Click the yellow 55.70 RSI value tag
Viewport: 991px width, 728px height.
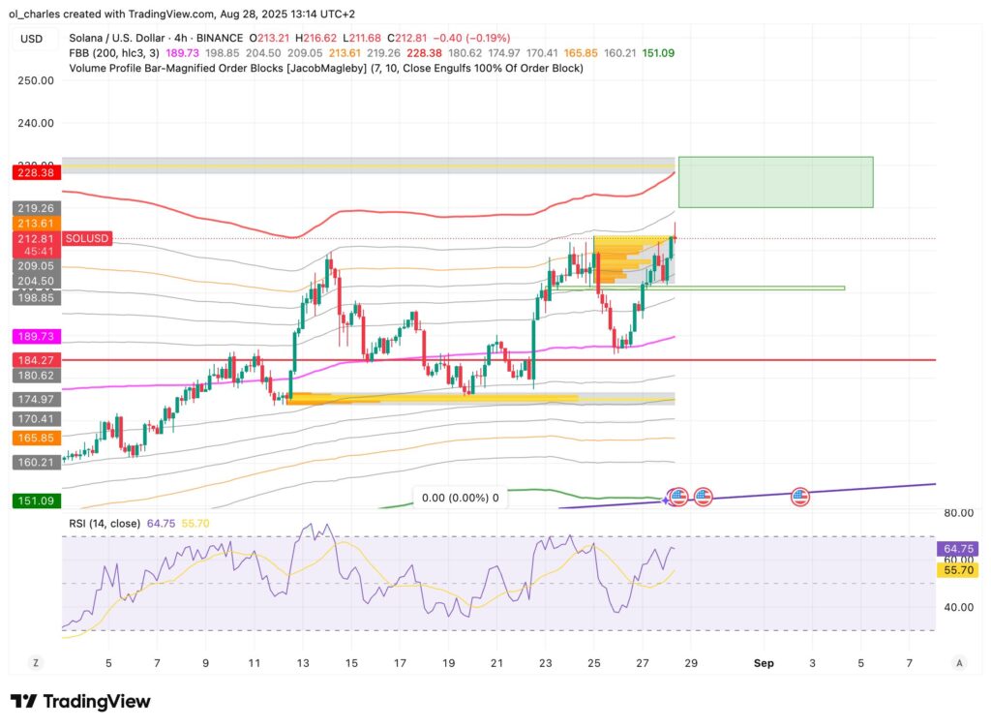click(957, 571)
